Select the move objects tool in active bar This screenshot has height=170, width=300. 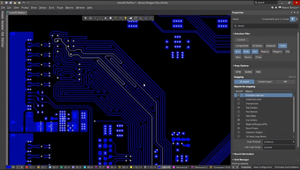pyautogui.click(x=96, y=18)
